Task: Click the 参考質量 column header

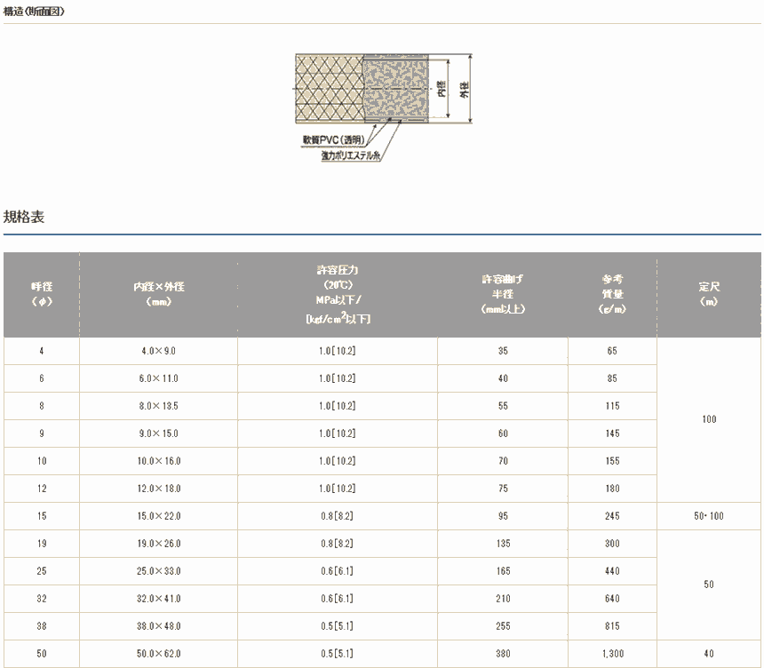Action: 612,294
